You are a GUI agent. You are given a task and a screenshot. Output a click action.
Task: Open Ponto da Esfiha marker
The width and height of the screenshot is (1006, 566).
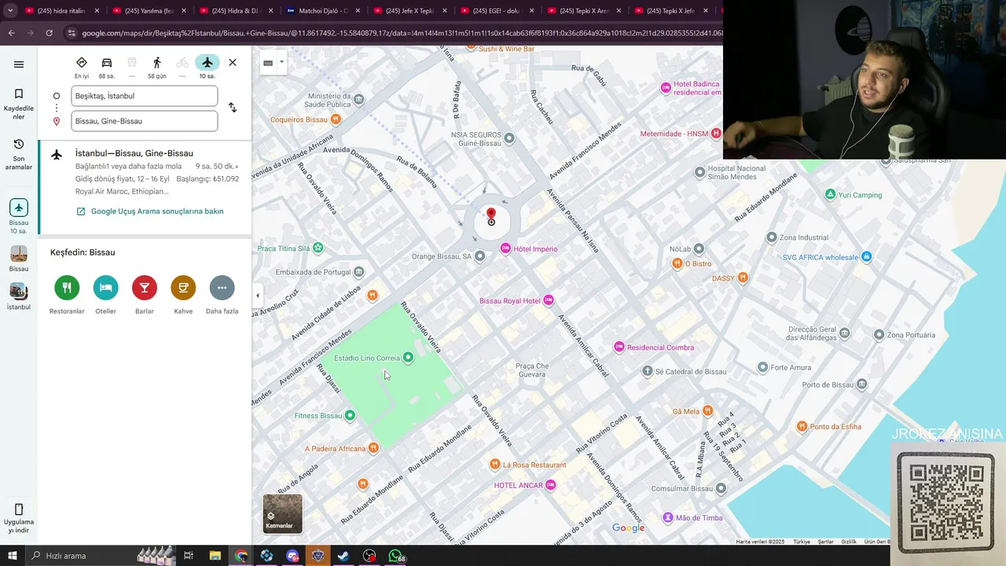802,426
